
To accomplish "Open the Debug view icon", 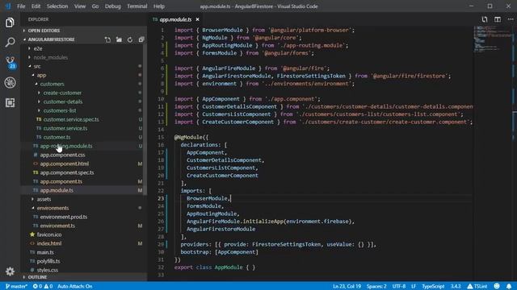I will pos(10,82).
